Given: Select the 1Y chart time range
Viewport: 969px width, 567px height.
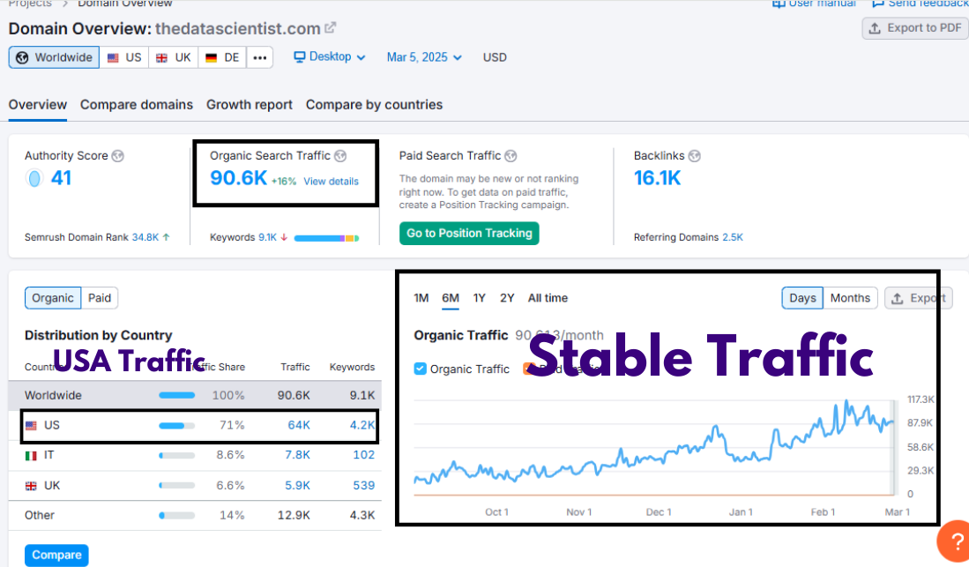Looking at the screenshot, I should click(x=479, y=298).
